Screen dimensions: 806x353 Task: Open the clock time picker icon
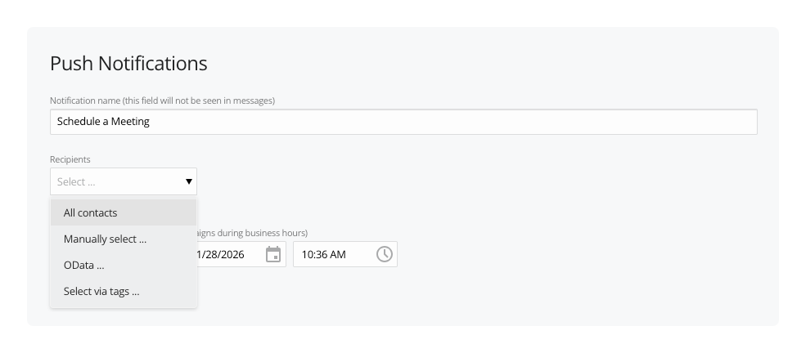[x=384, y=254]
